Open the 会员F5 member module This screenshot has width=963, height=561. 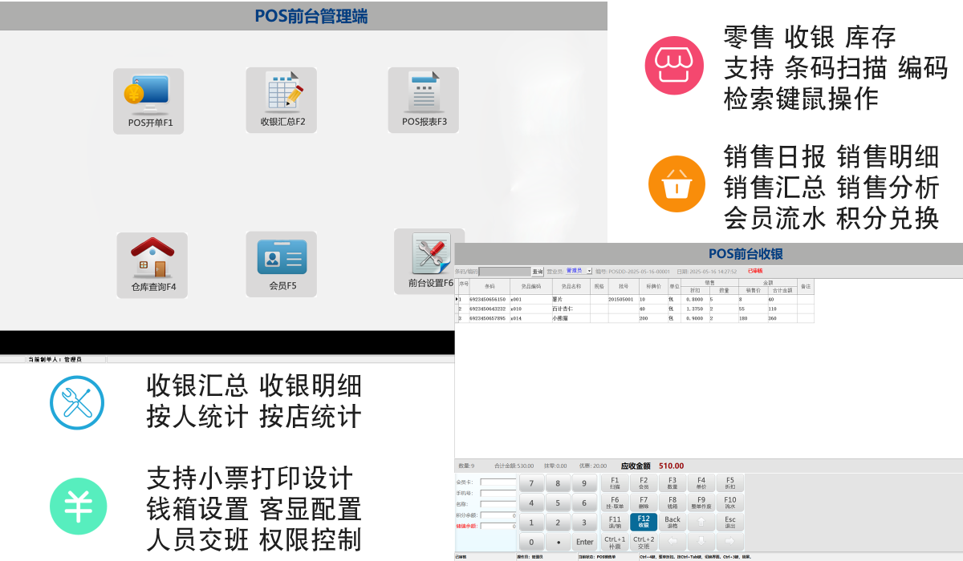(282, 264)
